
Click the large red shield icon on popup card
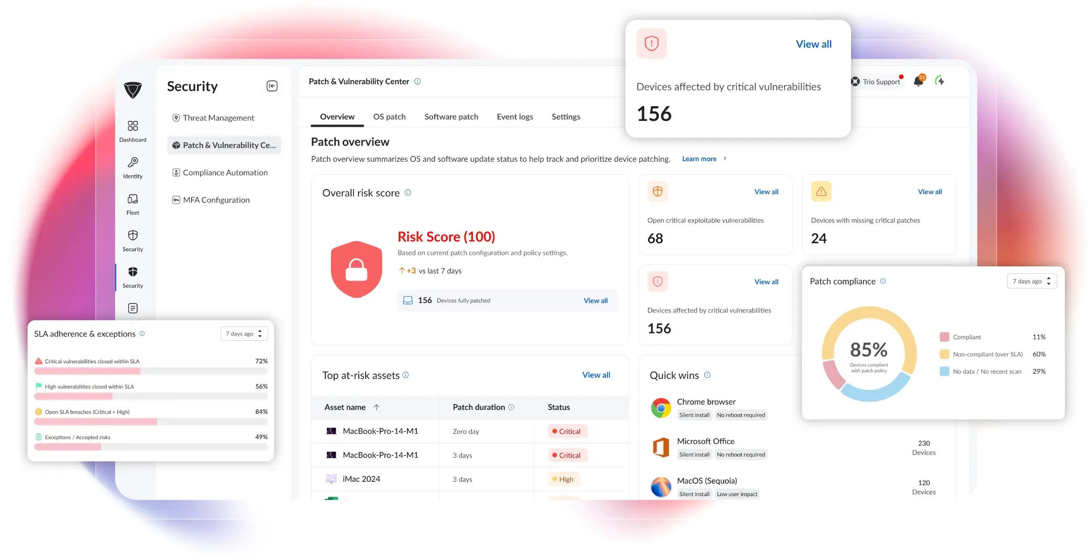coord(652,43)
